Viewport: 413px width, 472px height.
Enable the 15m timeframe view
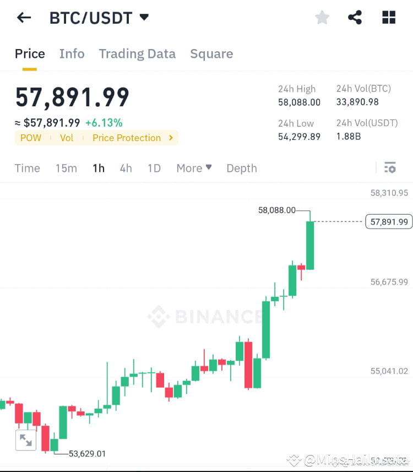coord(66,168)
